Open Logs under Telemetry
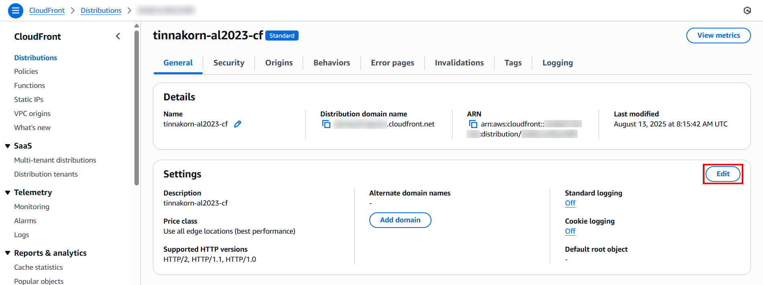Screen dimensions: 763x285 [x=22, y=235]
